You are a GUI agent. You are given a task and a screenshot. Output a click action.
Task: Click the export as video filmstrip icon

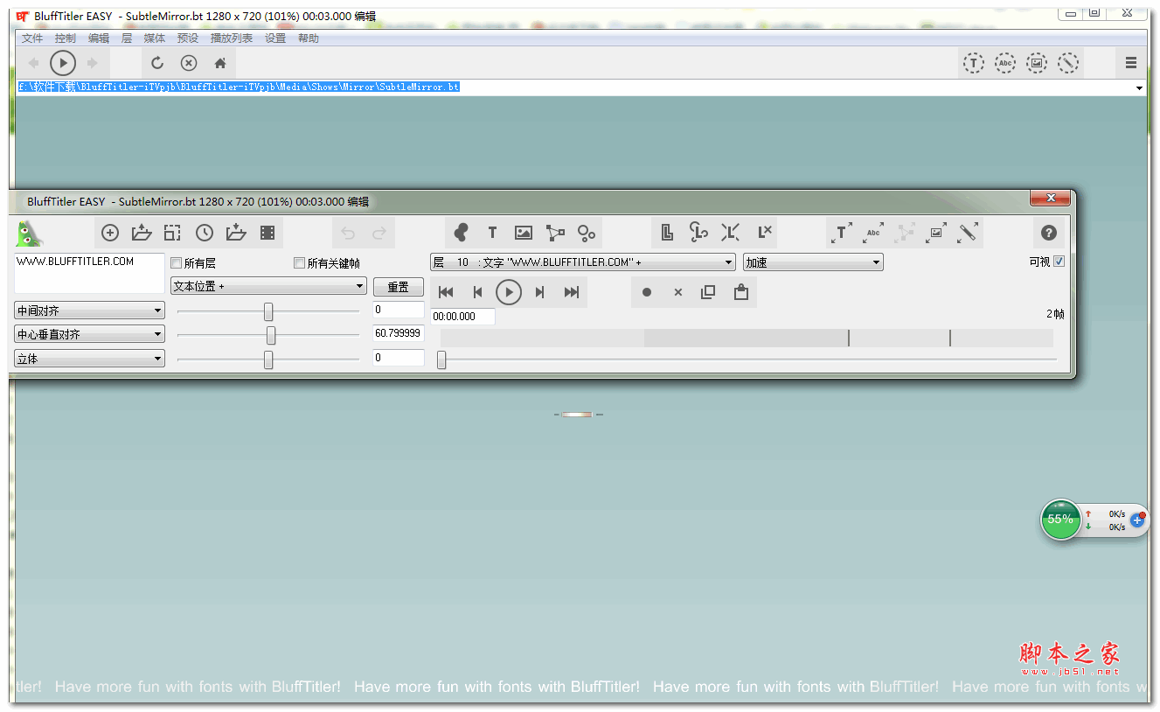[x=267, y=233]
